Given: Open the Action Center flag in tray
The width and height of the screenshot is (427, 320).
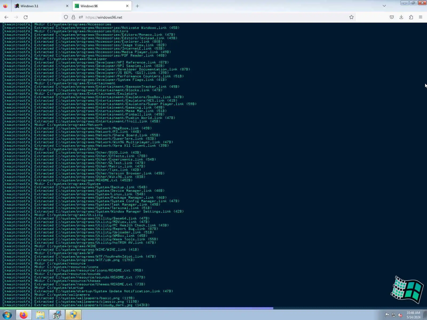Looking at the screenshot, I should click(387, 315).
